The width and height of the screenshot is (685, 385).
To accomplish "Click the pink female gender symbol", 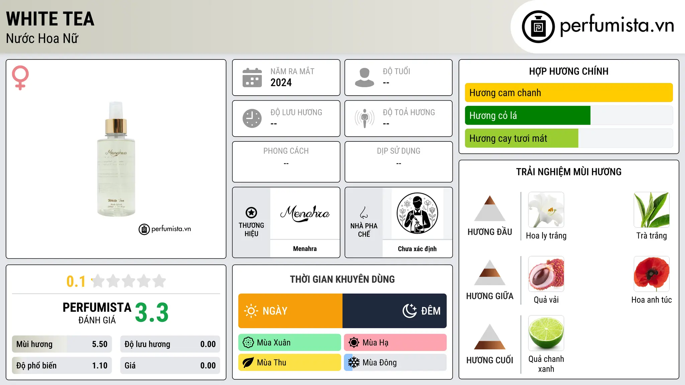I will [20, 78].
